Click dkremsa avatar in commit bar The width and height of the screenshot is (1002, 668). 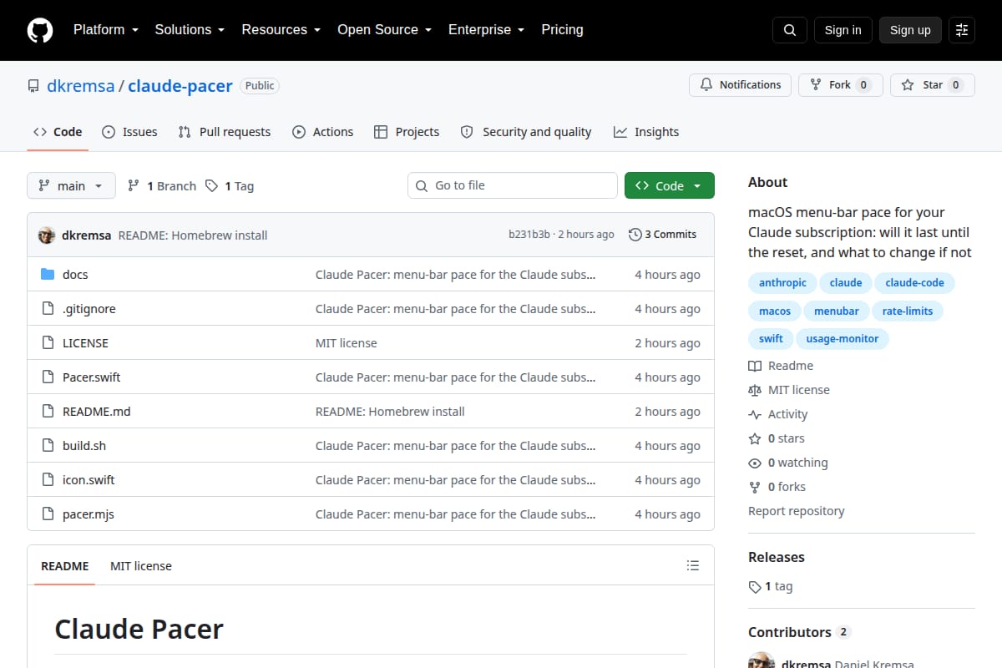(47, 235)
